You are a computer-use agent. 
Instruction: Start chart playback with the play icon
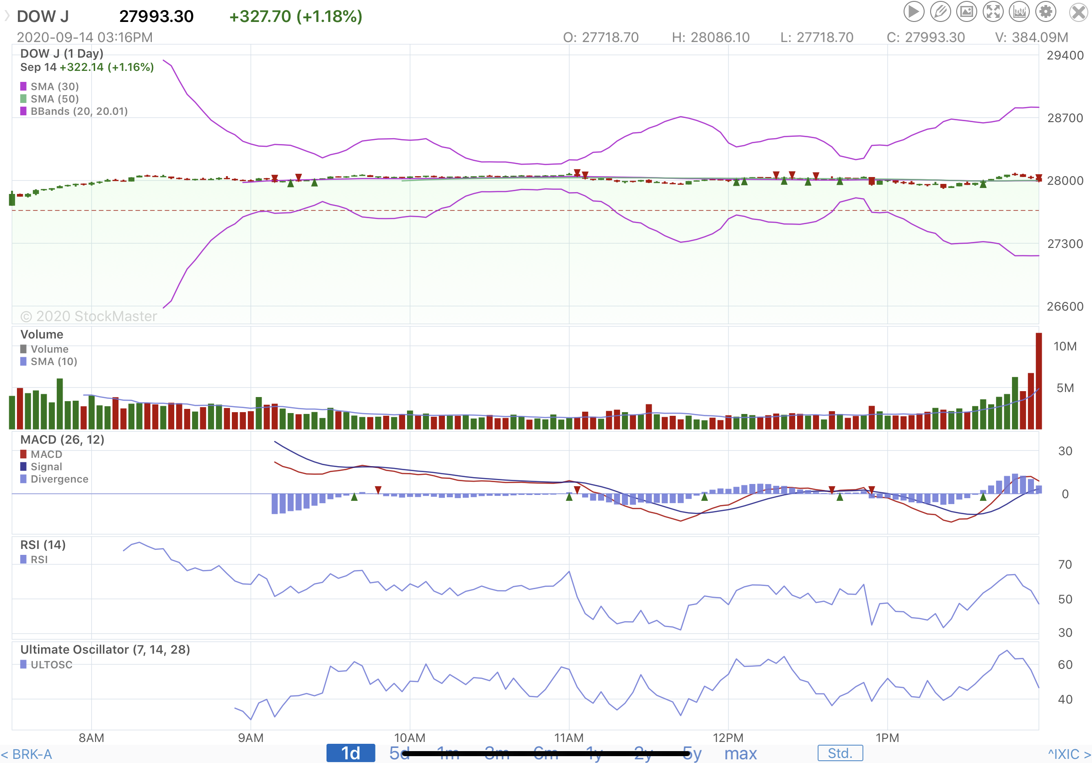914,12
